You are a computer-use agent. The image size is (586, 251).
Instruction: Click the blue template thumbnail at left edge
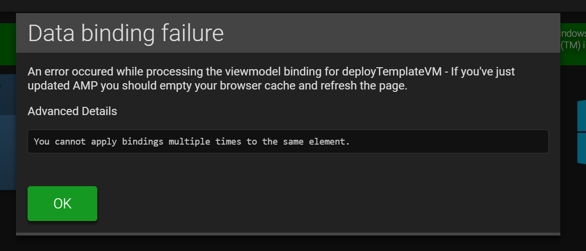[8, 132]
